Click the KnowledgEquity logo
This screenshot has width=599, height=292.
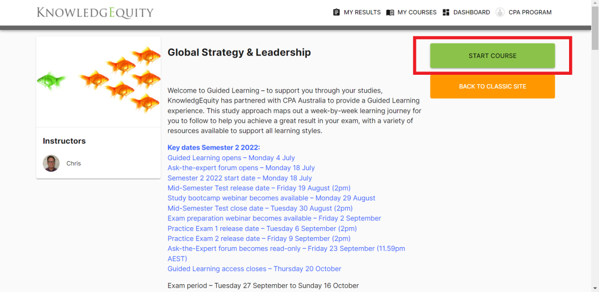95,12
